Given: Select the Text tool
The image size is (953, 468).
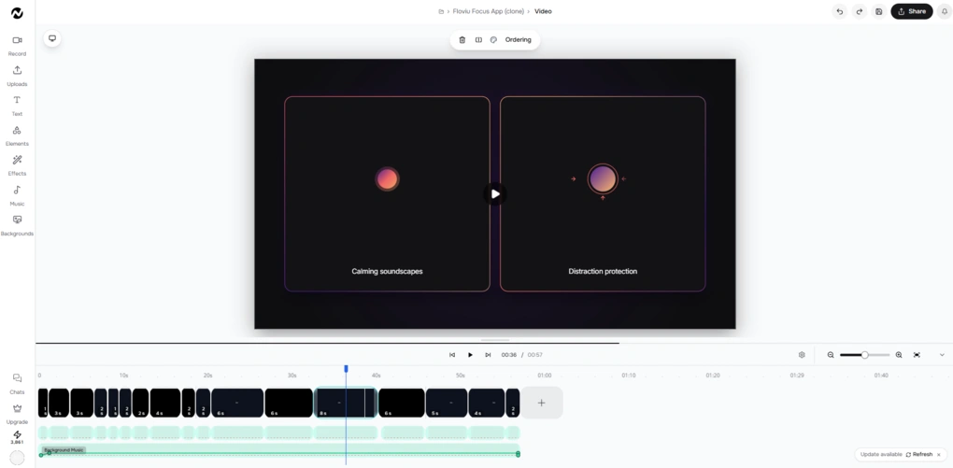Looking at the screenshot, I should click(x=17, y=106).
